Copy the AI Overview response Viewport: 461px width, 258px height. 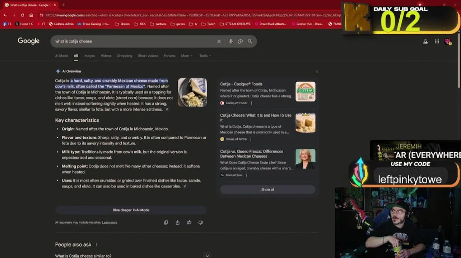click(x=166, y=223)
